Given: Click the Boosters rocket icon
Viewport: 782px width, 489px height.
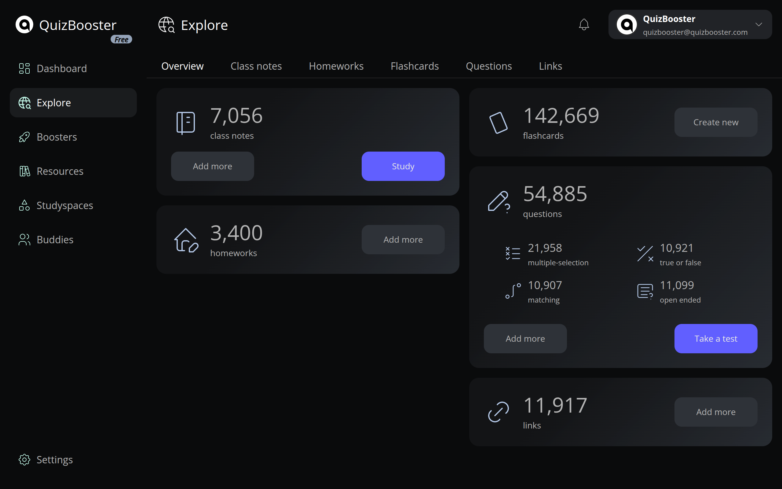Looking at the screenshot, I should click(x=24, y=137).
